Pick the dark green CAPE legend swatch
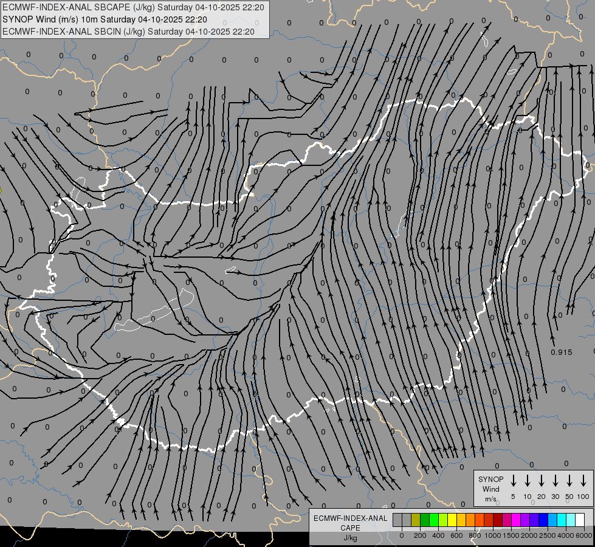Viewport: 595px width, 547px height. [x=425, y=520]
